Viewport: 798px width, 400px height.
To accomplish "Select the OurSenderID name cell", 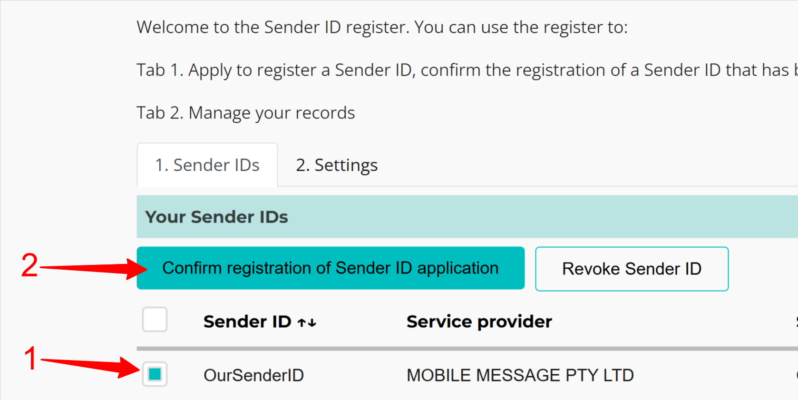I will tap(253, 375).
